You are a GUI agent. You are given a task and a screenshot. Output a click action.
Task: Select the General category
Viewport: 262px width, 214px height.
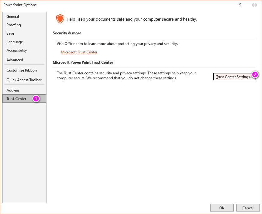click(x=13, y=16)
